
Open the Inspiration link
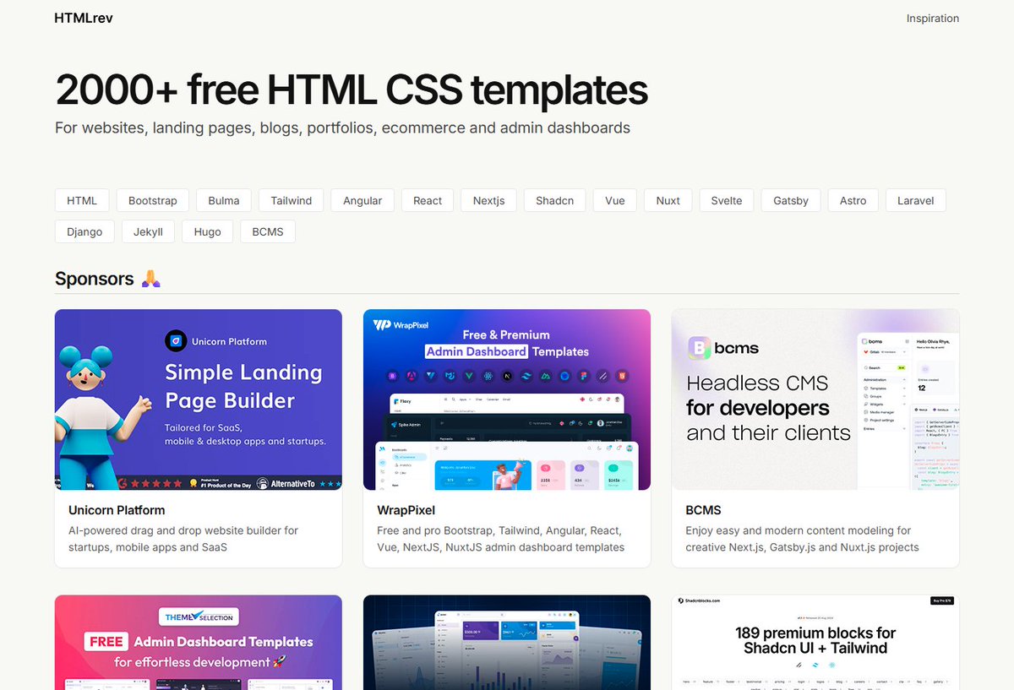(932, 18)
